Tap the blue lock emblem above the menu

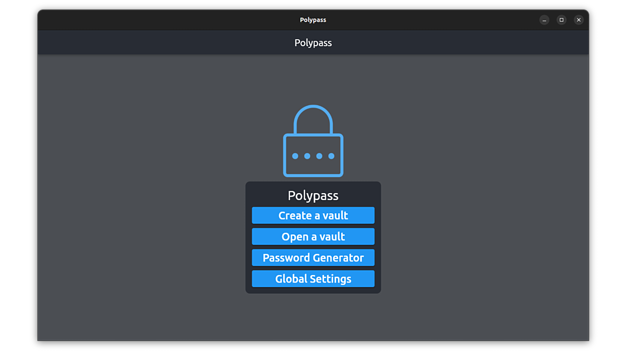pos(313,141)
